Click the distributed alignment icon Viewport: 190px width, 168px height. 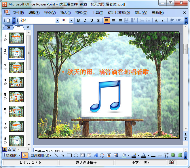pyautogui.click(x=127, y=20)
